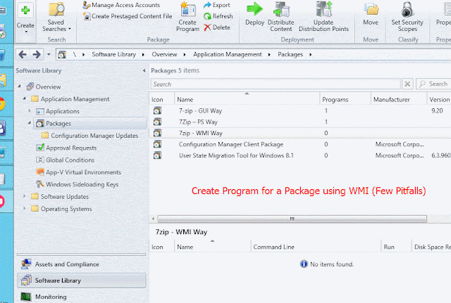Select the 7-zip - GUI Way package
The width and height of the screenshot is (451, 303).
click(x=300, y=111)
